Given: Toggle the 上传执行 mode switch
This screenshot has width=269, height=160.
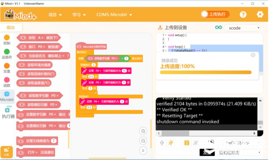Looking at the screenshot, I should (215, 14).
